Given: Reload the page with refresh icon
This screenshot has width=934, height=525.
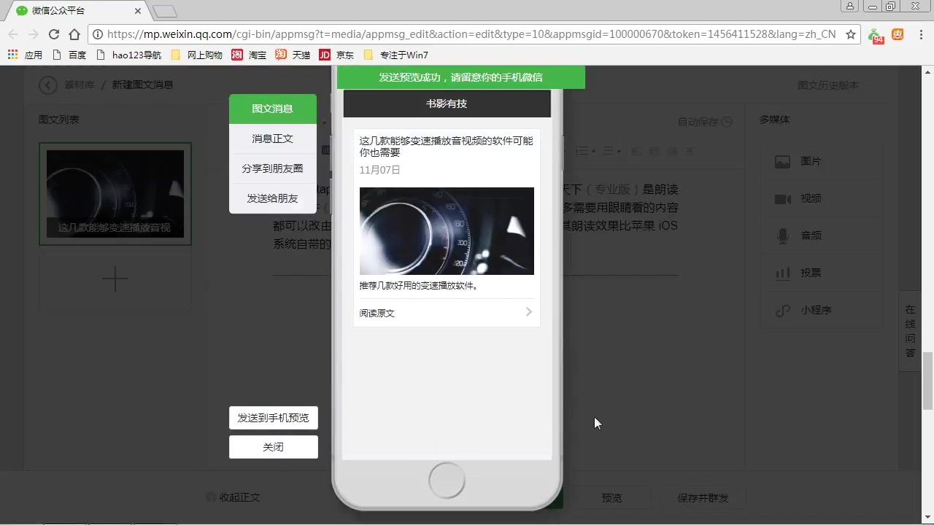Looking at the screenshot, I should pyautogui.click(x=53, y=34).
